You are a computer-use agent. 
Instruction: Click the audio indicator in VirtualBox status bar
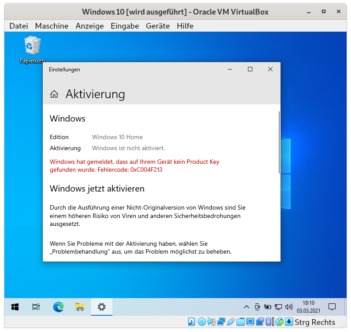coord(211,322)
